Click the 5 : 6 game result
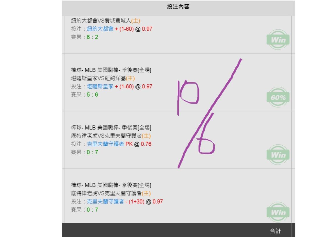Screen dimensions: 314x237 point(92,95)
